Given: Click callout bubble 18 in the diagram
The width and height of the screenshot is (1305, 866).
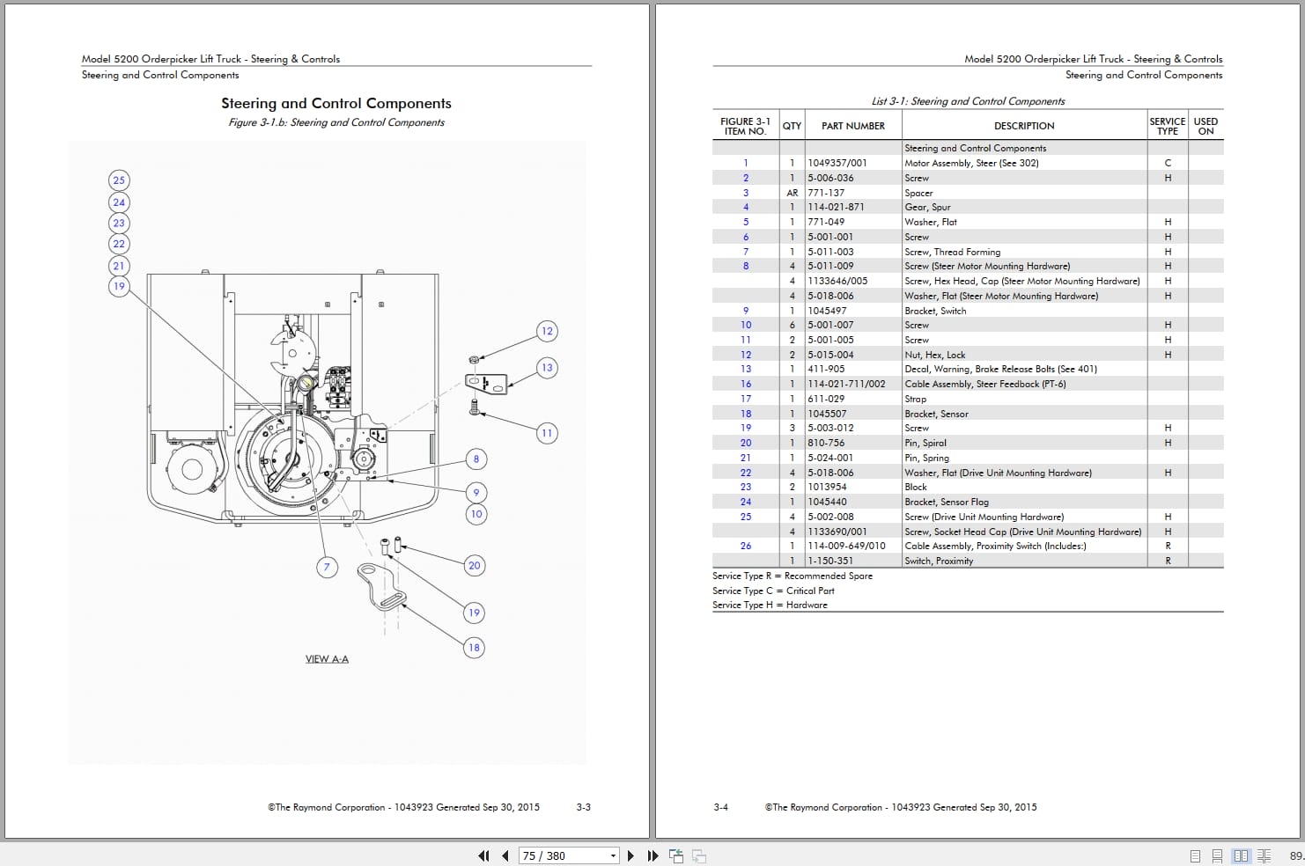Looking at the screenshot, I should tap(475, 648).
